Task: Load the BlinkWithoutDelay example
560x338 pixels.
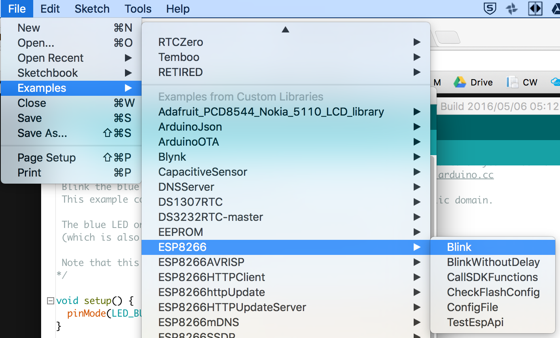Action: click(493, 262)
